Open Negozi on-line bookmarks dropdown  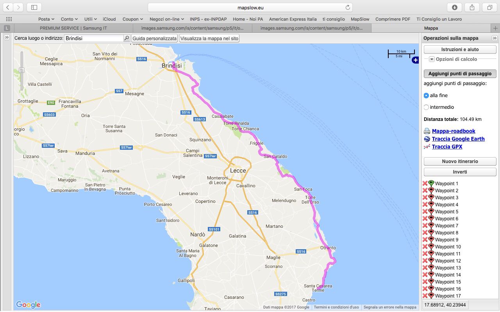pos(167,19)
